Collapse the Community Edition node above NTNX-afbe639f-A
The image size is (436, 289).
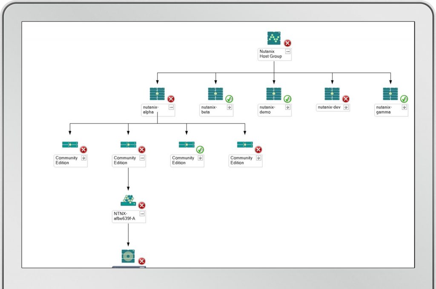pos(142,158)
